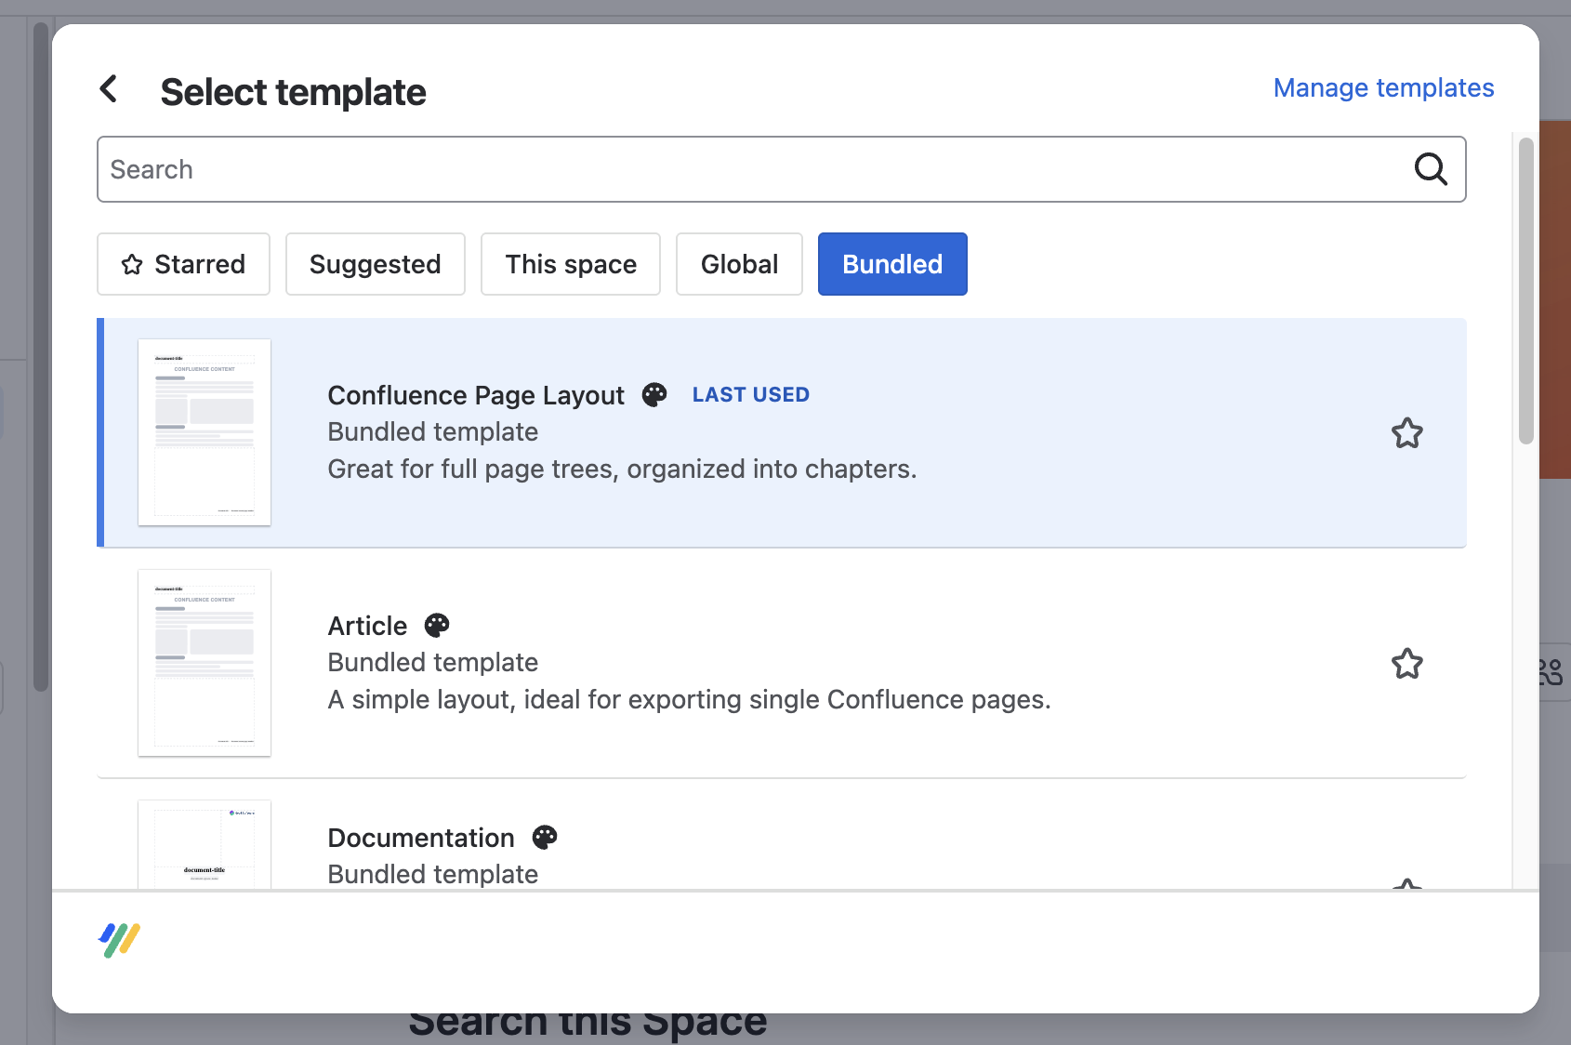This screenshot has width=1571, height=1045.
Task: Click the people icon behind the dialog
Action: 1550,671
